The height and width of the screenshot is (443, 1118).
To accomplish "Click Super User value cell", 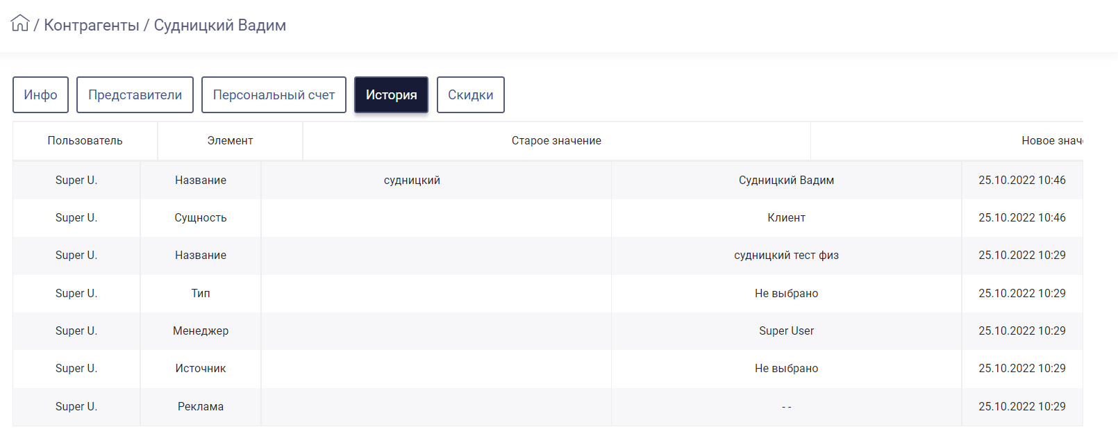I will point(786,331).
